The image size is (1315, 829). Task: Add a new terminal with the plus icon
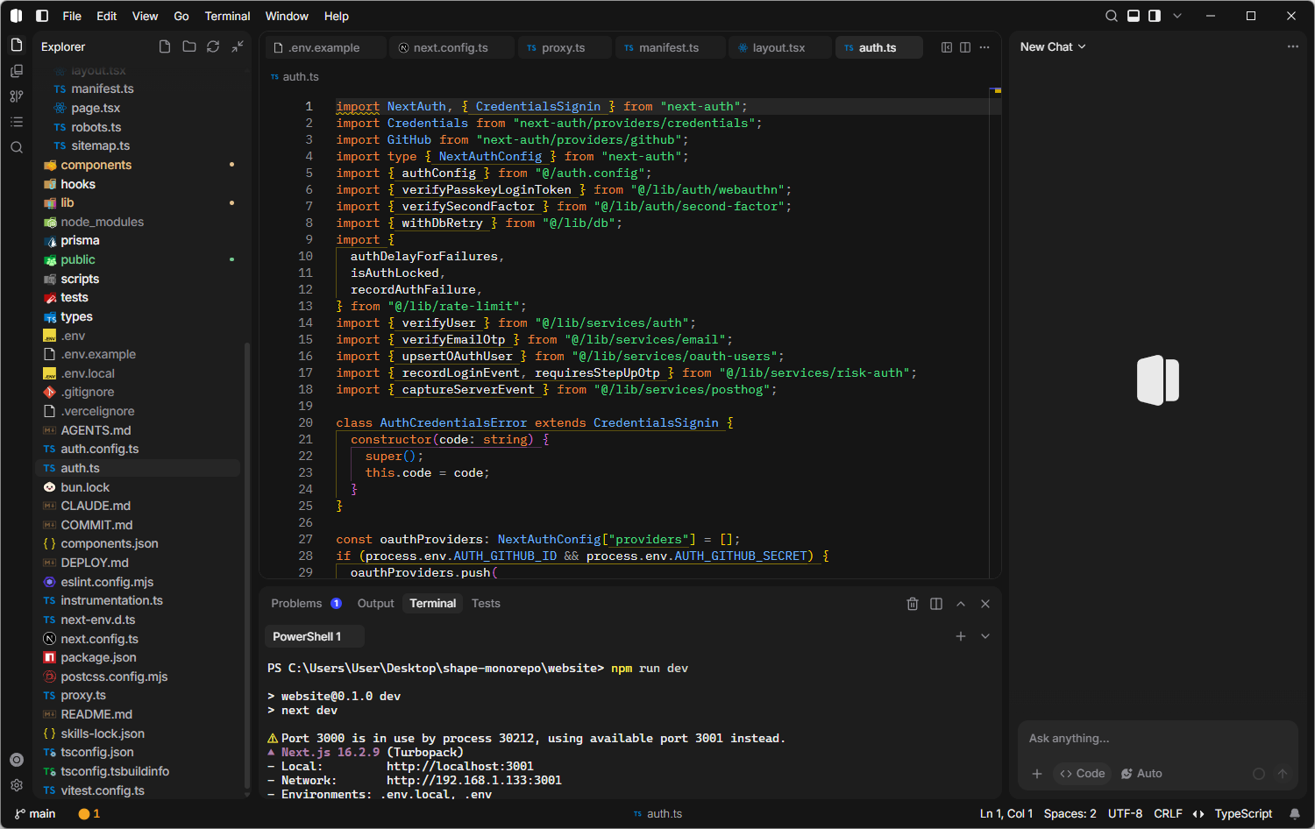click(x=961, y=636)
